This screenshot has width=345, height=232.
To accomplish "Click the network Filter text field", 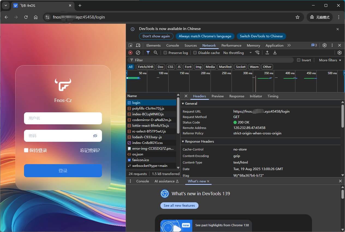I will [x=211, y=60].
